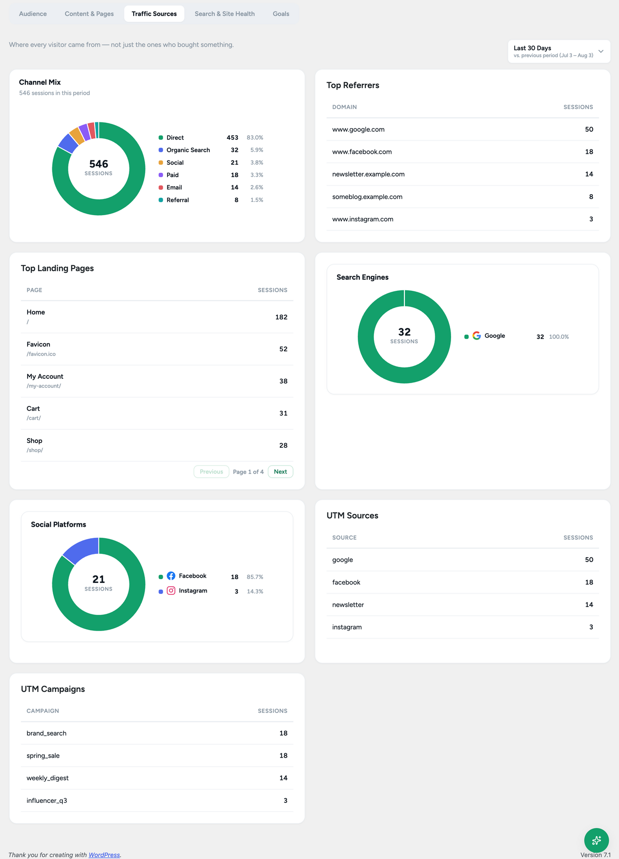This screenshot has width=619, height=859.
Task: Click the green Direct legend swatch
Action: 161,138
